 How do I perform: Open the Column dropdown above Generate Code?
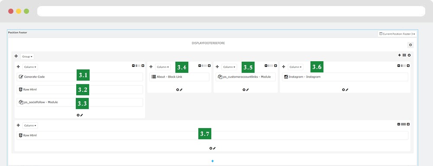(30, 67)
